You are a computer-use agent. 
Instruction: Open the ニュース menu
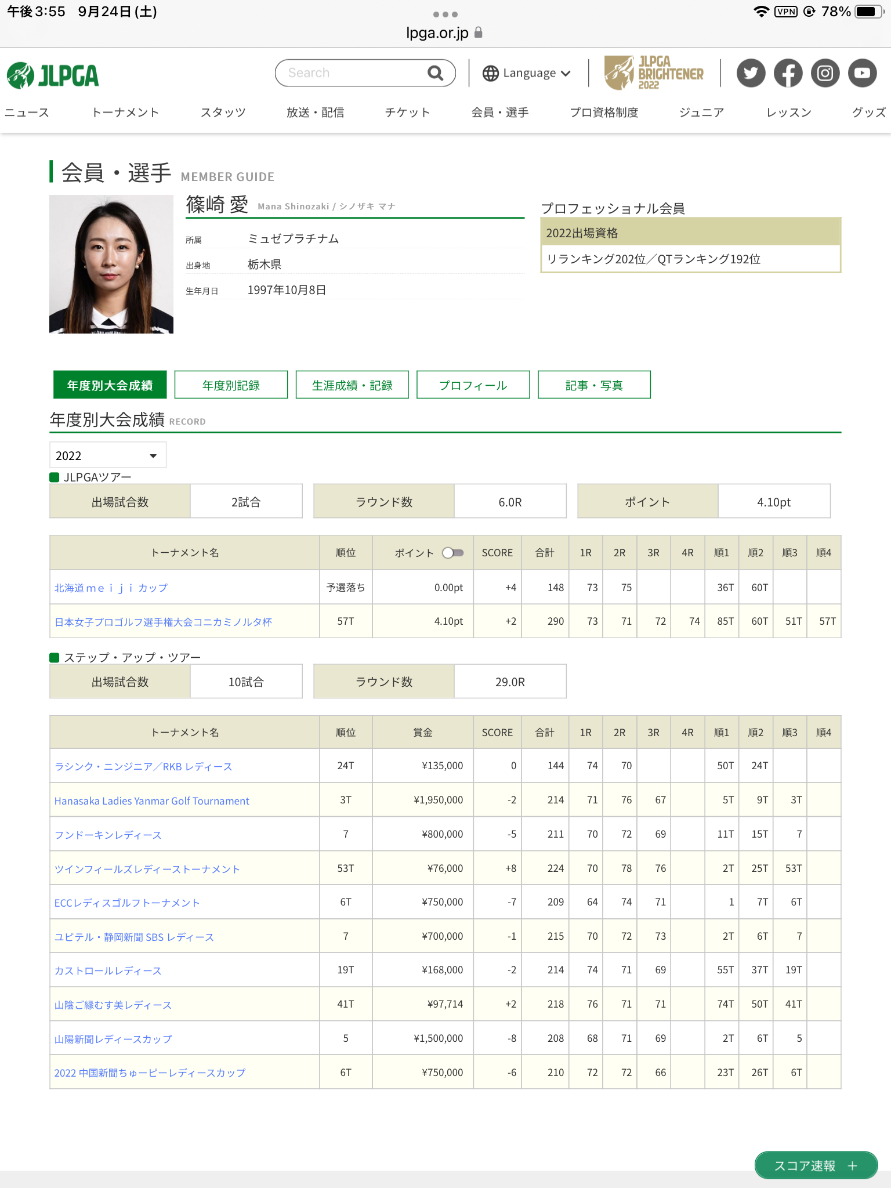click(27, 113)
